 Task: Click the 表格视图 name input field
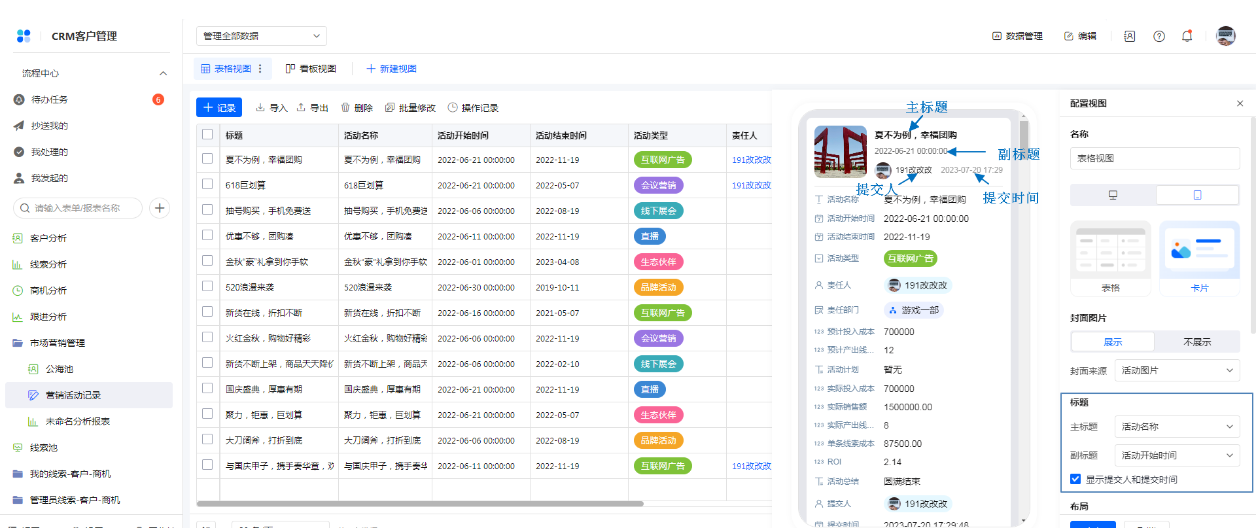(x=1155, y=158)
